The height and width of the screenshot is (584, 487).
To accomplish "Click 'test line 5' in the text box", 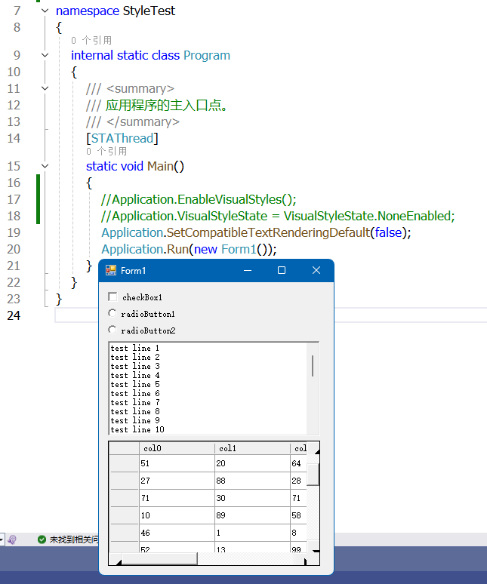I will [135, 384].
